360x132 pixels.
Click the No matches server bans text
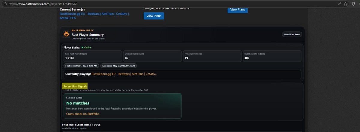[78, 103]
